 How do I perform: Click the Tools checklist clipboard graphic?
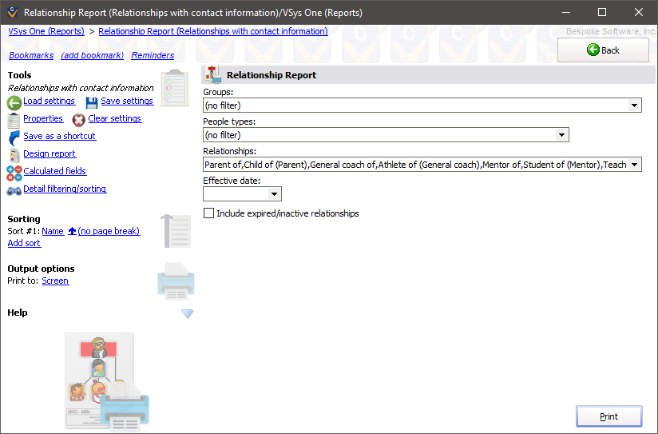pyautogui.click(x=175, y=87)
